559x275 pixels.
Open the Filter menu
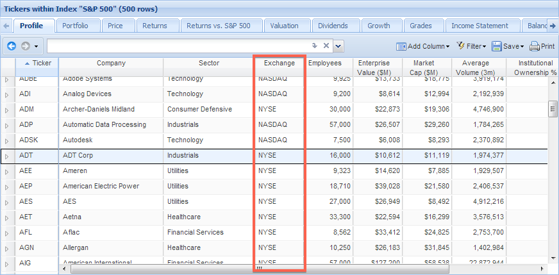click(471, 46)
